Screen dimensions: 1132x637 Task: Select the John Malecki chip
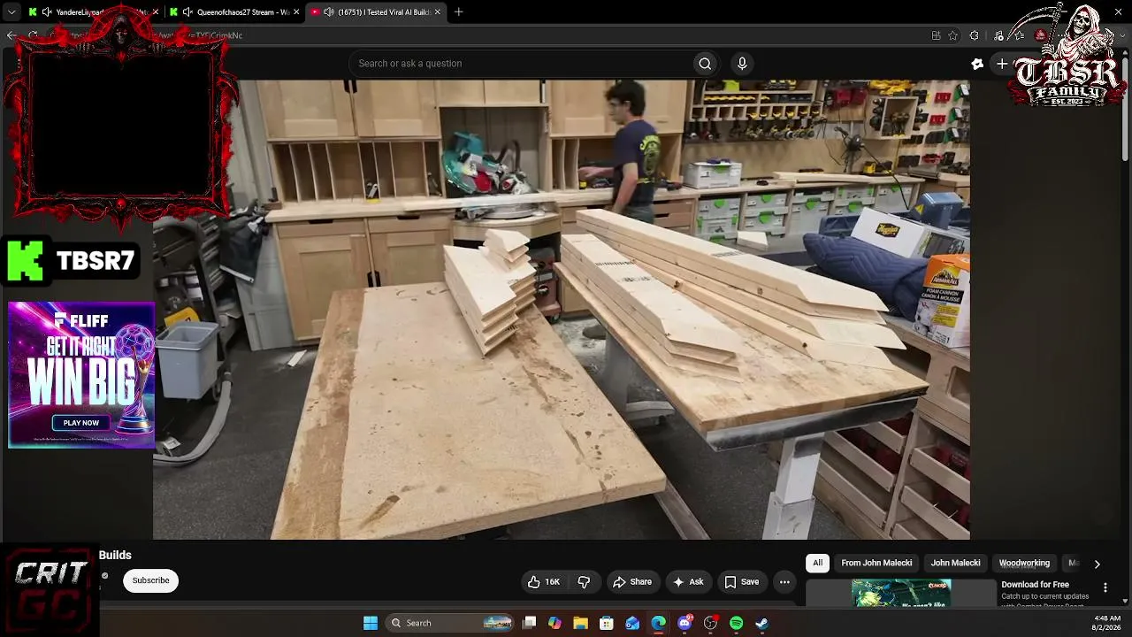(955, 563)
